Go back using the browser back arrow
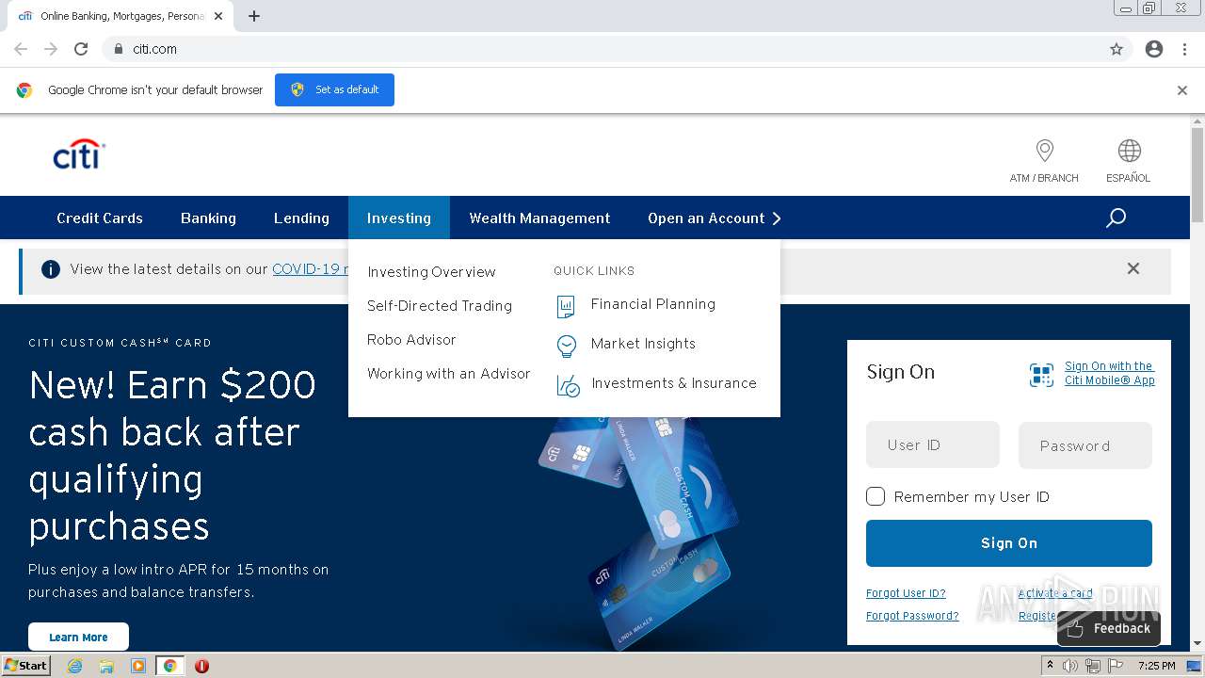 tap(21, 49)
